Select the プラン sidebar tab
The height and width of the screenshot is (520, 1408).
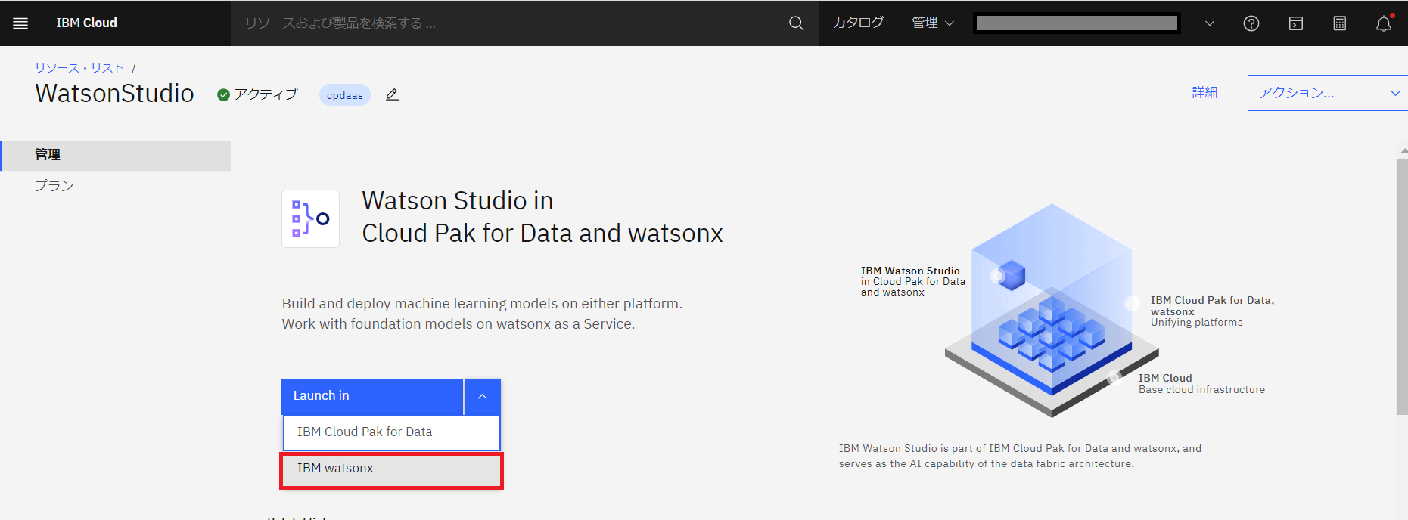pos(117,186)
